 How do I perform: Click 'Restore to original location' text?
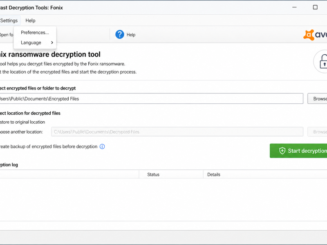(22, 122)
